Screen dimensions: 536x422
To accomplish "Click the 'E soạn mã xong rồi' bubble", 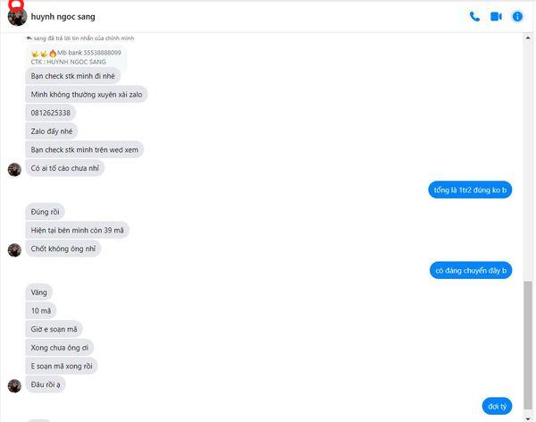I will pos(62,366).
